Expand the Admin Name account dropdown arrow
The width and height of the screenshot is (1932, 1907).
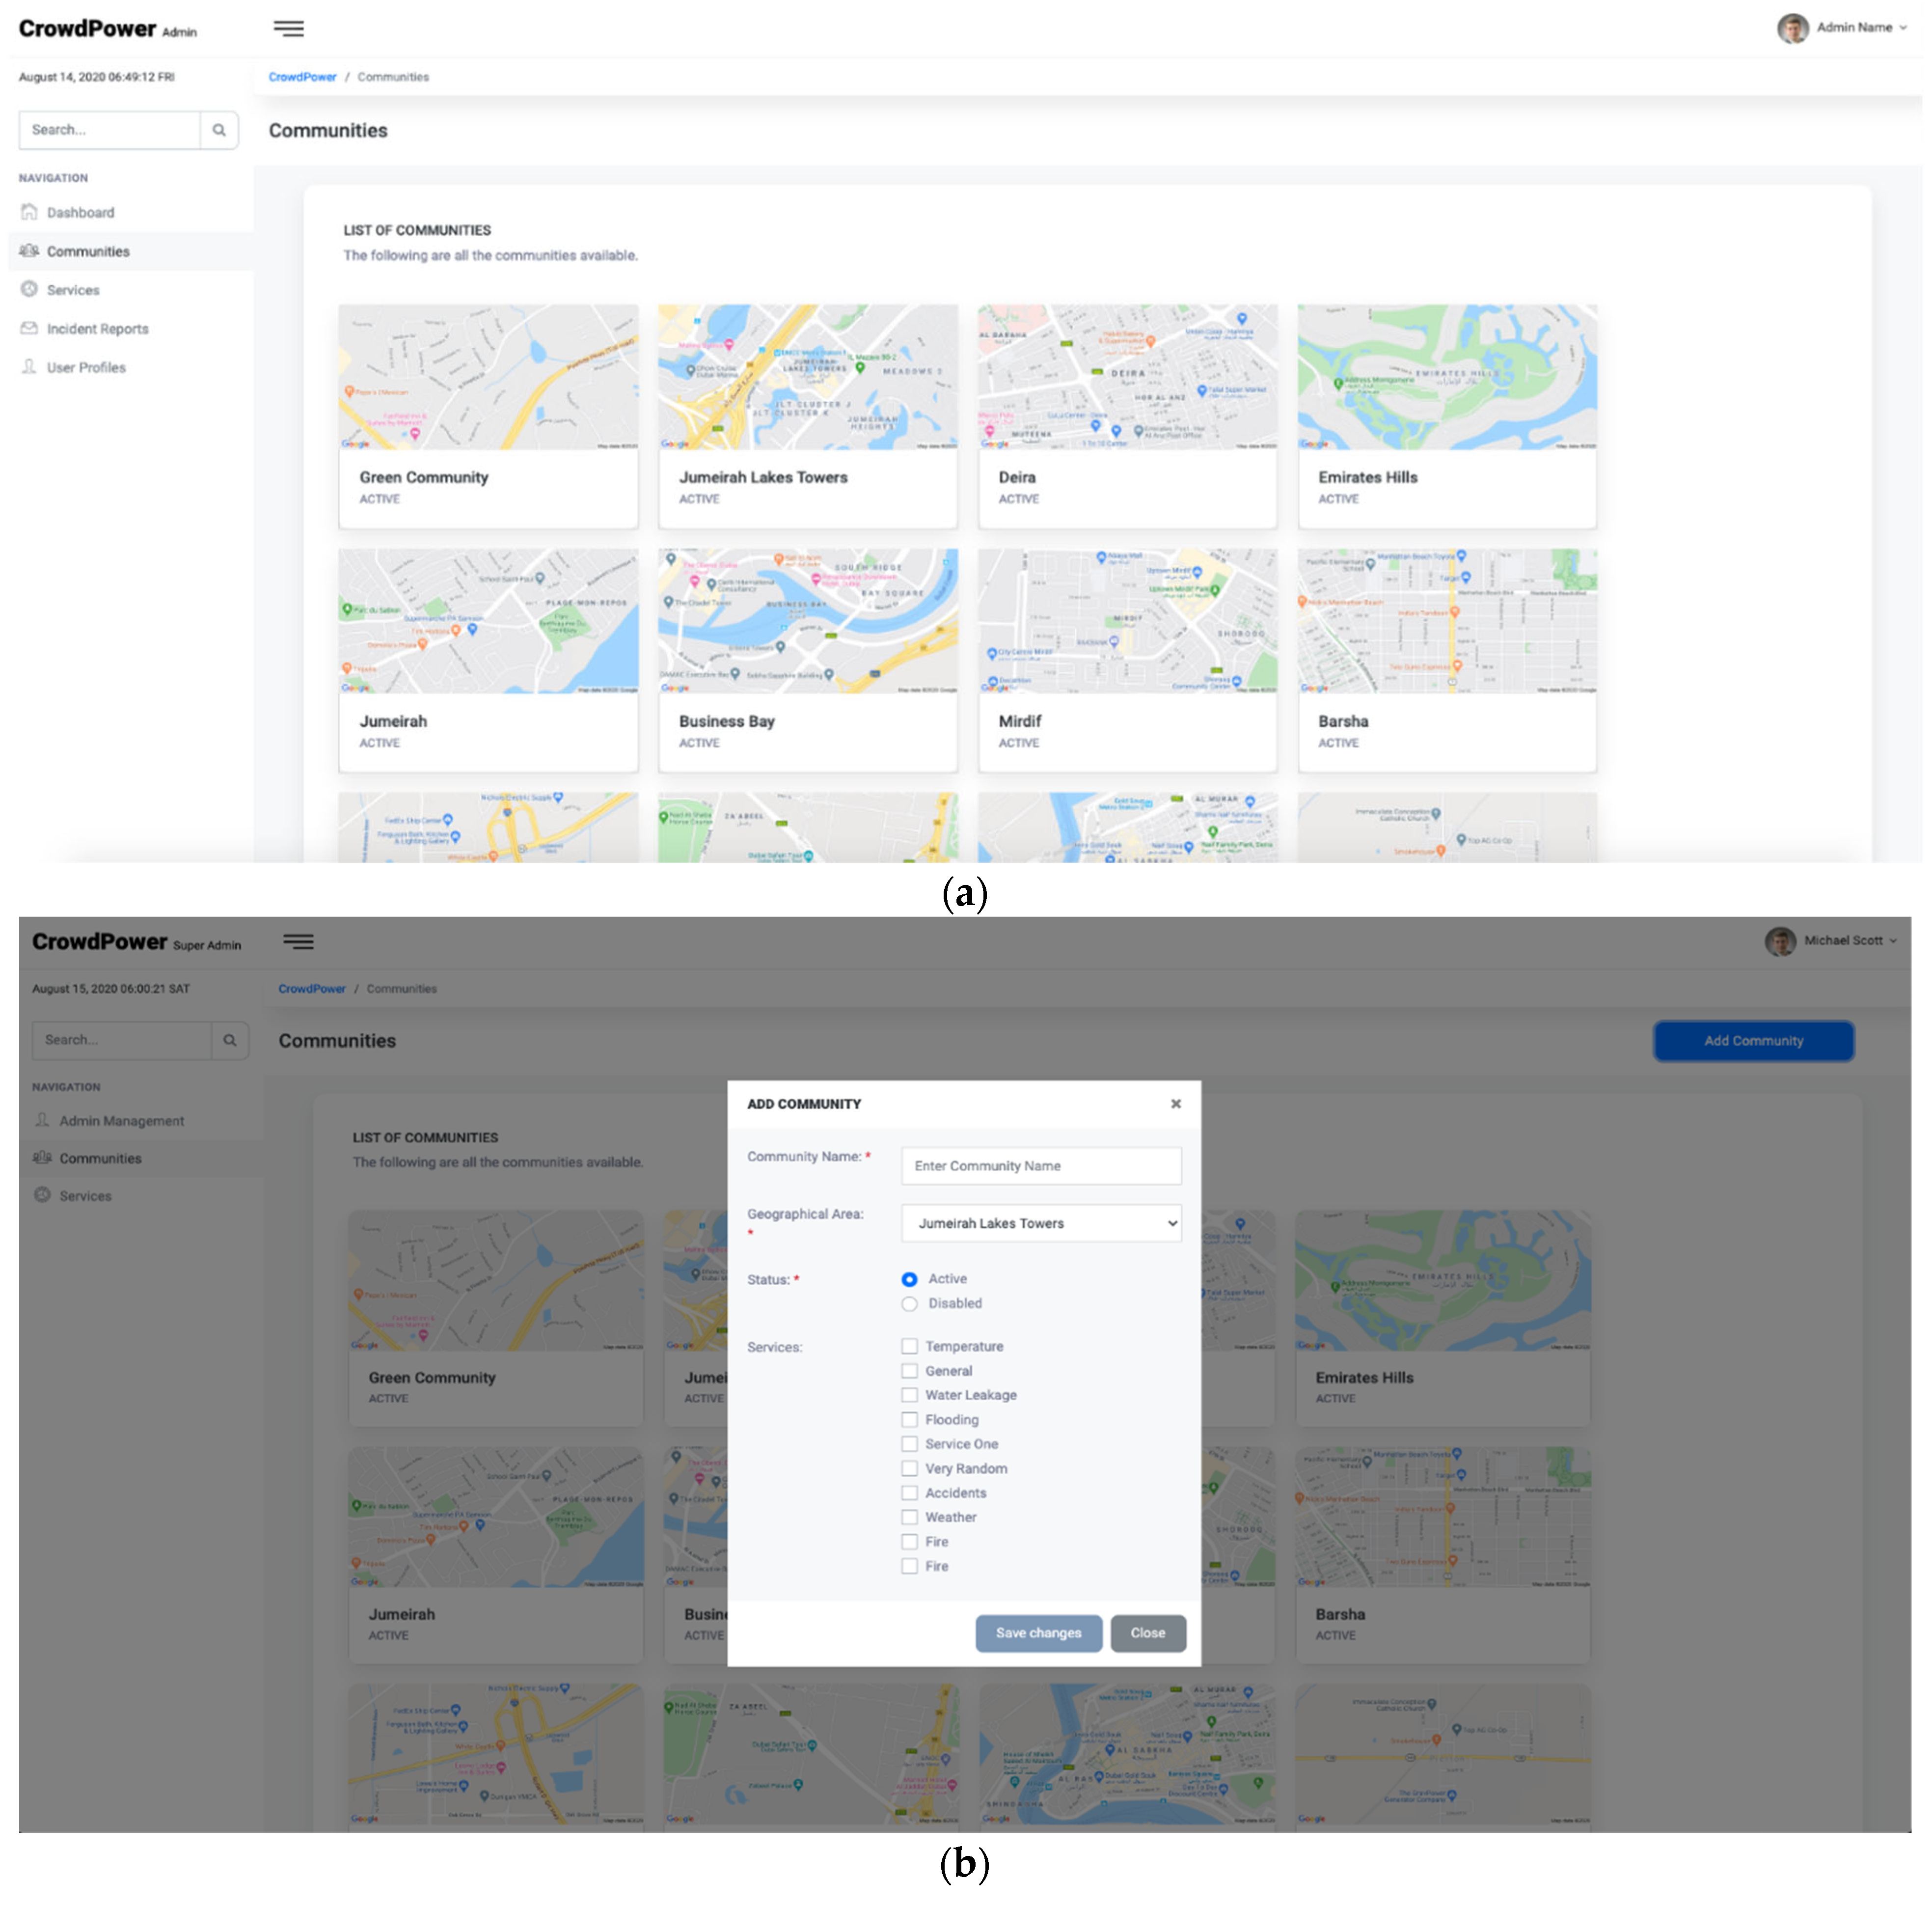pyautogui.click(x=1903, y=28)
